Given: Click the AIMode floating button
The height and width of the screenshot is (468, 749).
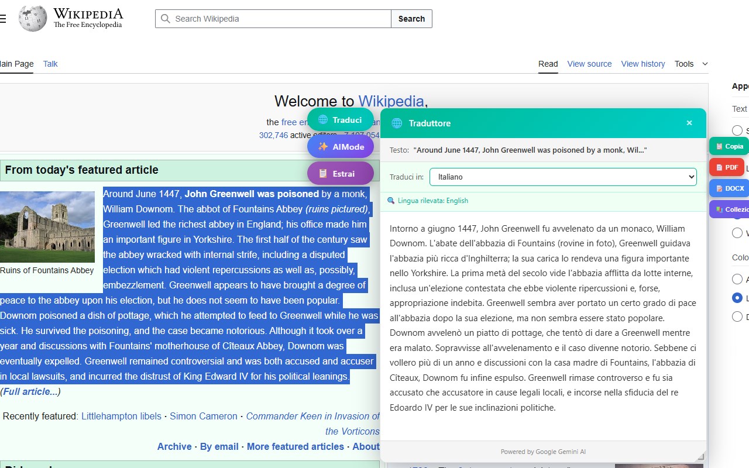Looking at the screenshot, I should pyautogui.click(x=341, y=147).
